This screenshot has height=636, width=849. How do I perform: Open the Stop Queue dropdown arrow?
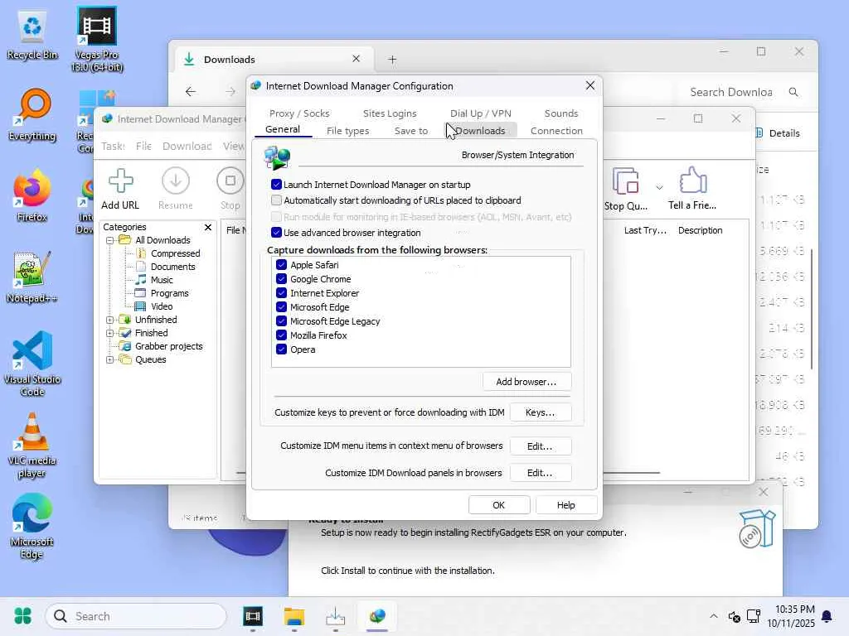click(x=659, y=188)
